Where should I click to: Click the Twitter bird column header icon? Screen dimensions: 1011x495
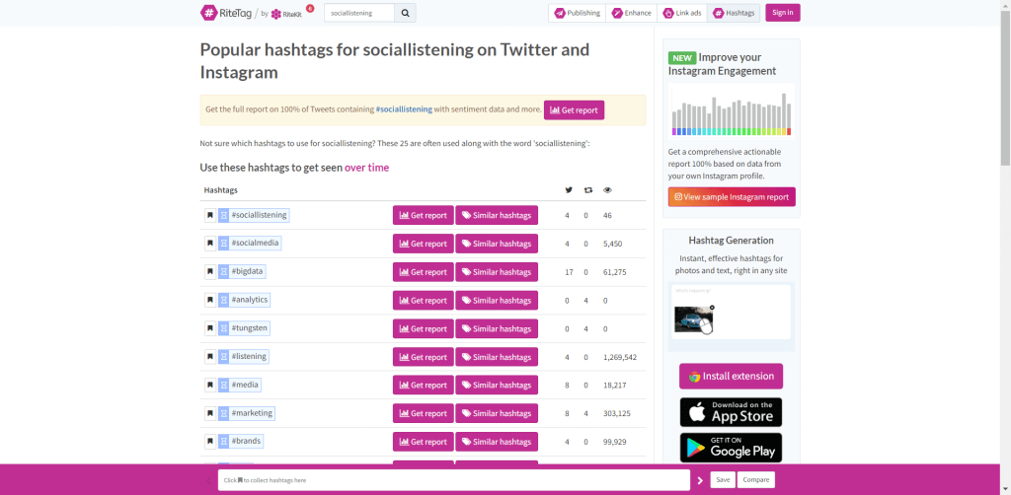click(568, 190)
